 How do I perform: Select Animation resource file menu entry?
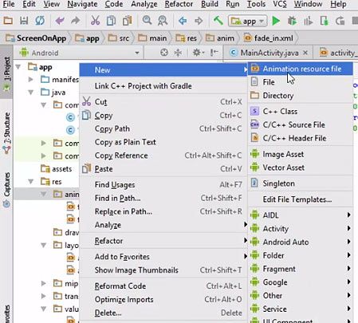point(301,69)
